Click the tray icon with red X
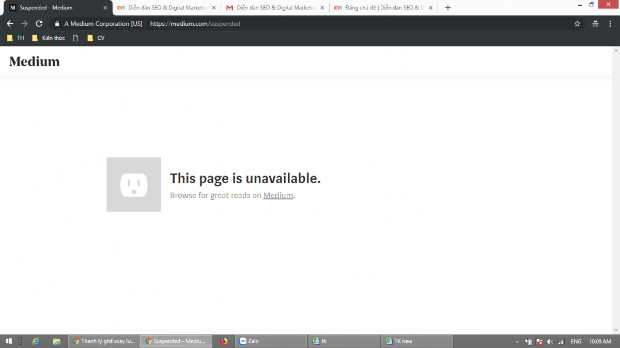This screenshot has width=620, height=348. tap(539, 342)
